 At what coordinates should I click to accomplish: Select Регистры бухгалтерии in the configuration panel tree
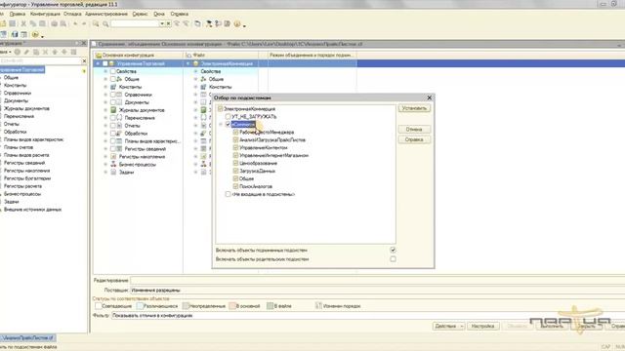tap(27, 178)
